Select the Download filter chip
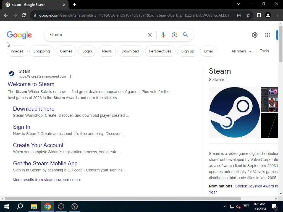The image size is (283, 212). click(x=130, y=51)
